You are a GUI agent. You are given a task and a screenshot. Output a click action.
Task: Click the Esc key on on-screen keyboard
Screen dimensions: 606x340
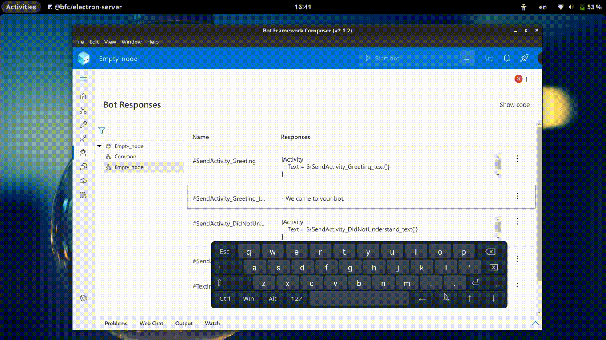pos(225,252)
